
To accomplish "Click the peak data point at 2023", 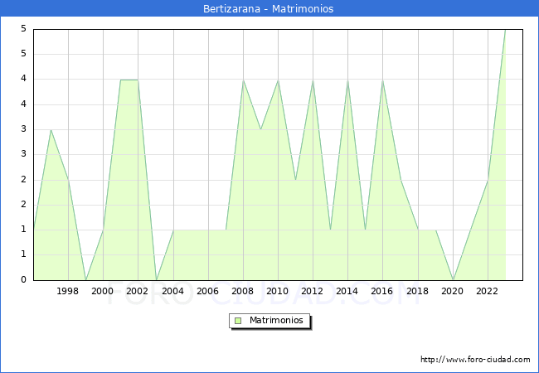I will 505,30.
